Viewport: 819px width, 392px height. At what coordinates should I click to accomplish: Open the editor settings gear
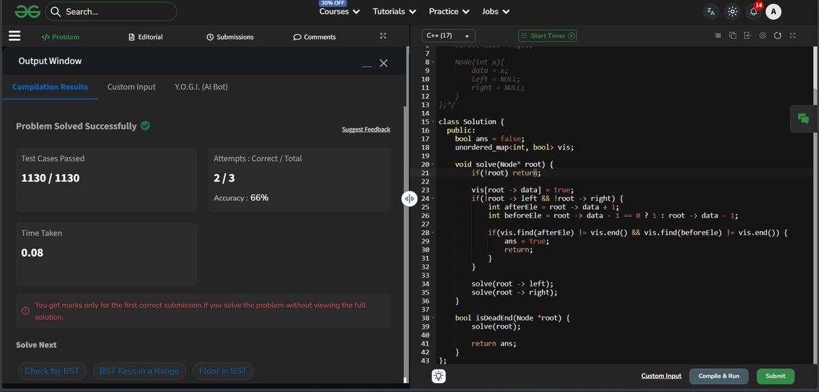pos(762,35)
